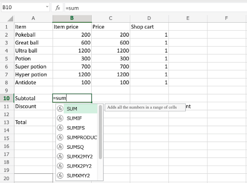Click the Select All corner triangle
Image resolution: width=247 pixels, height=183 pixels.
pos(10,19)
